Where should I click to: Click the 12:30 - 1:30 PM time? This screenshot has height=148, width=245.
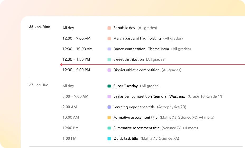(x=76, y=59)
